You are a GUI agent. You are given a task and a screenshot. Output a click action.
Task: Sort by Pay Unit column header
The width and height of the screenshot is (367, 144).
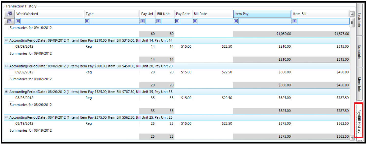point(147,14)
